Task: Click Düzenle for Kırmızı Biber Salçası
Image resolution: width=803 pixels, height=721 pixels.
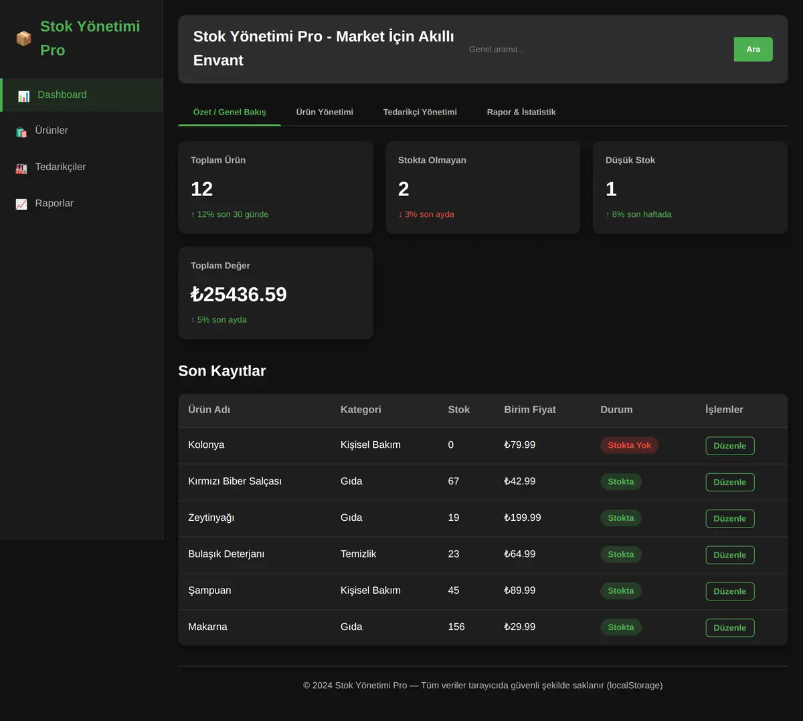Action: click(x=730, y=482)
